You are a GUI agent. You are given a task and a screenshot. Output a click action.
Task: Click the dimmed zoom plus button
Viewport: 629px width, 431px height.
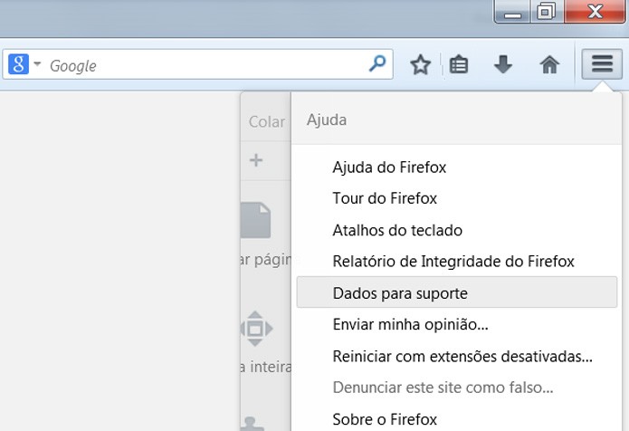pos(256,160)
